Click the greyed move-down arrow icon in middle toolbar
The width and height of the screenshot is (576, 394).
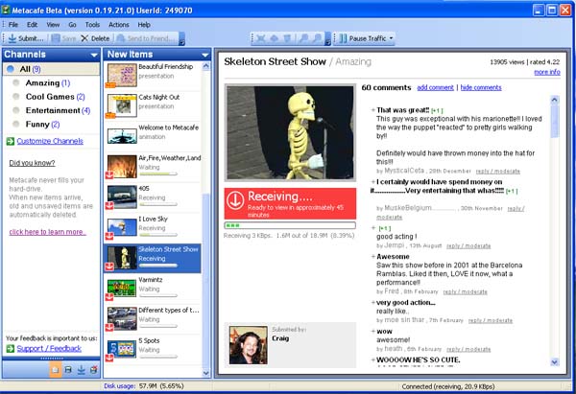[287, 38]
